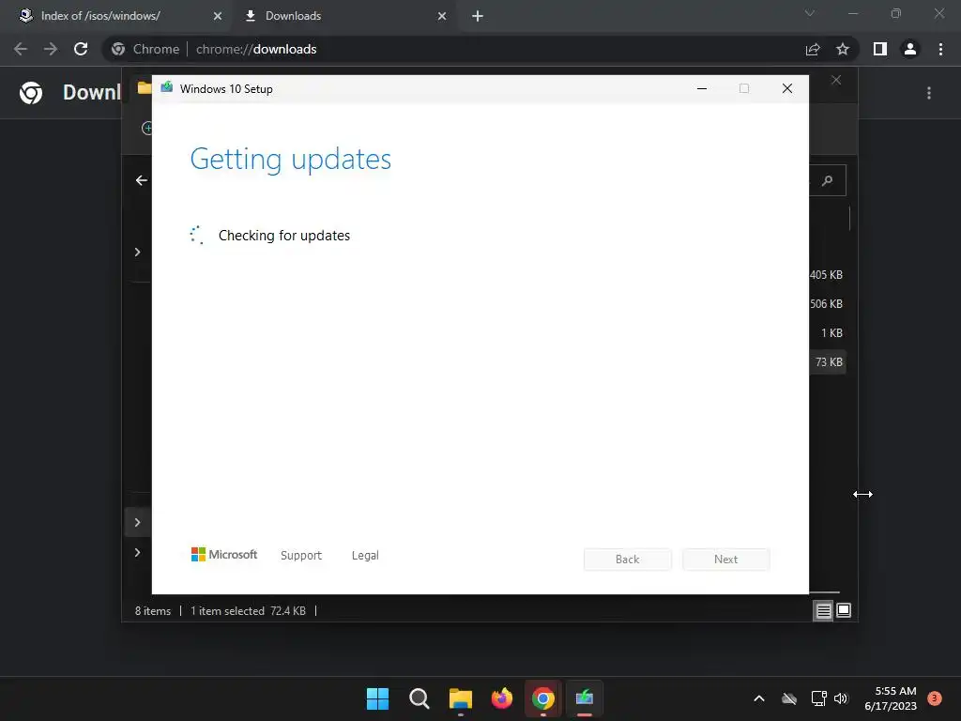Open Chrome side panel icon
The height and width of the screenshot is (721, 961).
[880, 49]
